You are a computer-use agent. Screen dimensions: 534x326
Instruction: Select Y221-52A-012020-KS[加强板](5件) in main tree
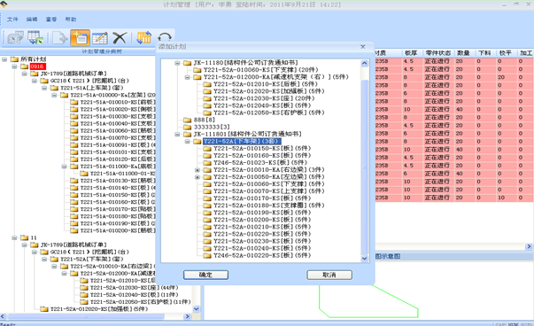(x=99, y=309)
